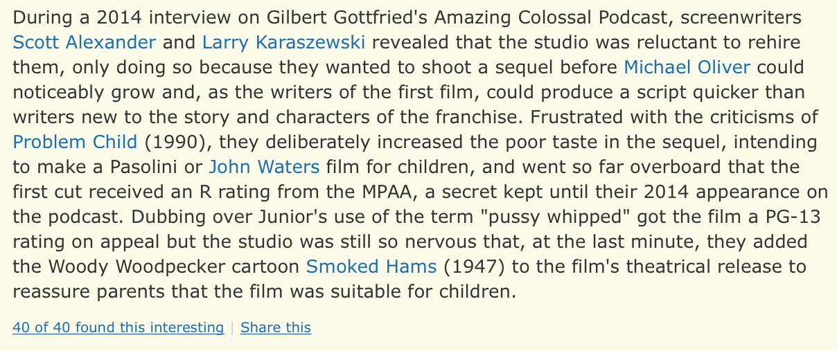Image resolution: width=837 pixels, height=353 pixels.
Task: Open the Larry Karaszewski link
Action: 283,42
